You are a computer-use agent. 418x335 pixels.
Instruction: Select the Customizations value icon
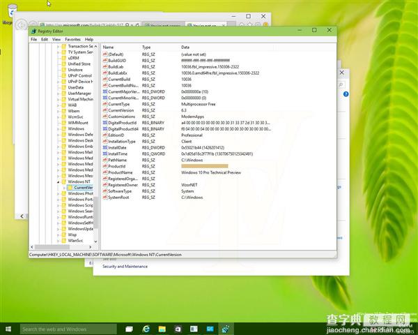click(105, 117)
